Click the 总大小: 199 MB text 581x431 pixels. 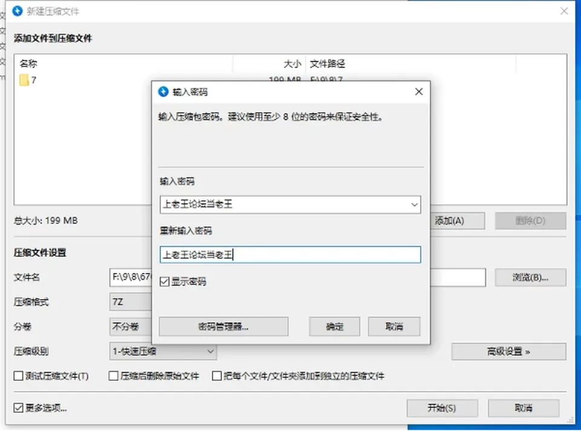(x=45, y=220)
